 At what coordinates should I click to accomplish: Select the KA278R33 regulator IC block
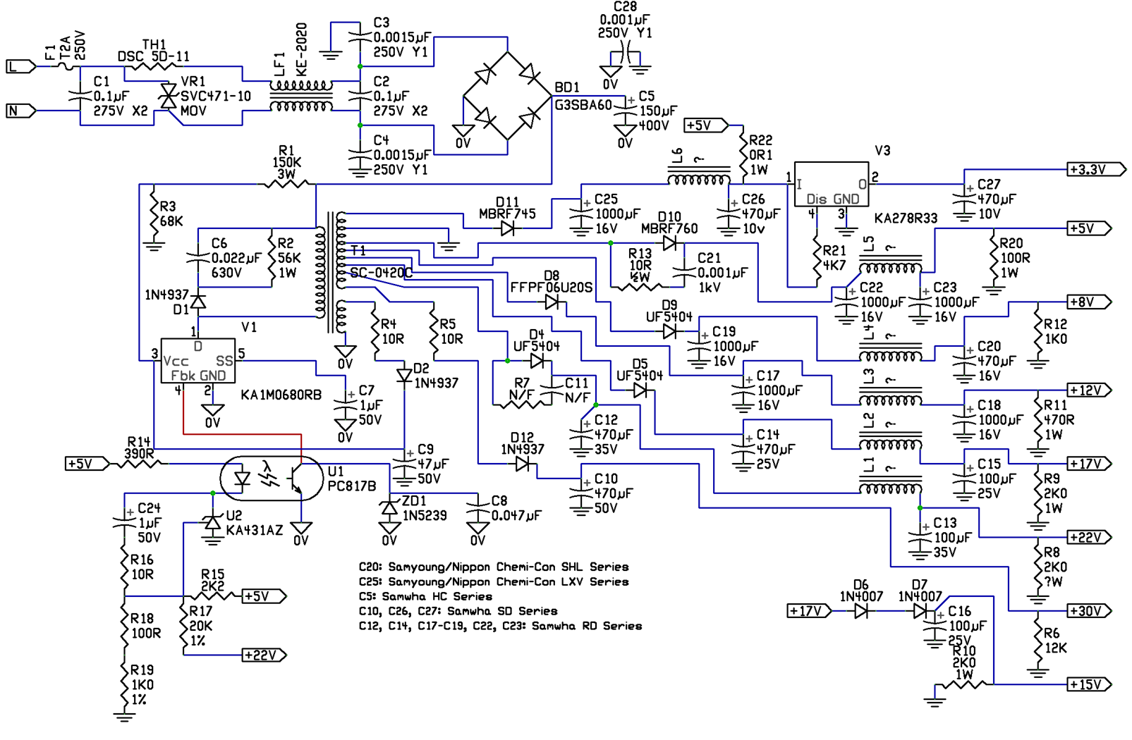(831, 184)
